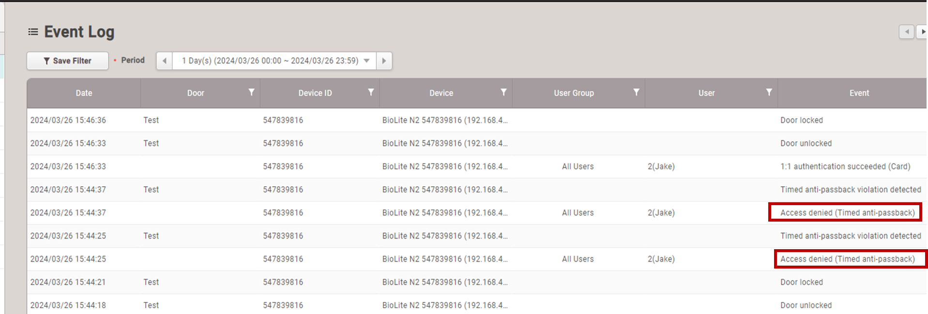Image resolution: width=928 pixels, height=314 pixels.
Task: Click the Event column header
Action: [x=859, y=93]
